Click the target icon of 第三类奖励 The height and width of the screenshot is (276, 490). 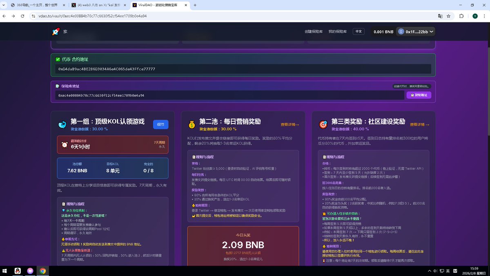pyautogui.click(x=323, y=124)
